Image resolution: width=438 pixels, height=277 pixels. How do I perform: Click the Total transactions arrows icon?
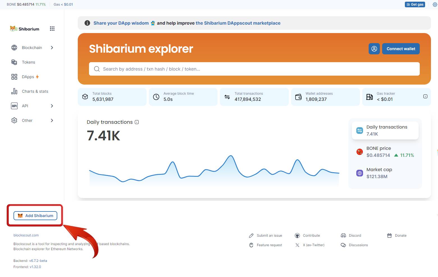pyautogui.click(x=227, y=97)
